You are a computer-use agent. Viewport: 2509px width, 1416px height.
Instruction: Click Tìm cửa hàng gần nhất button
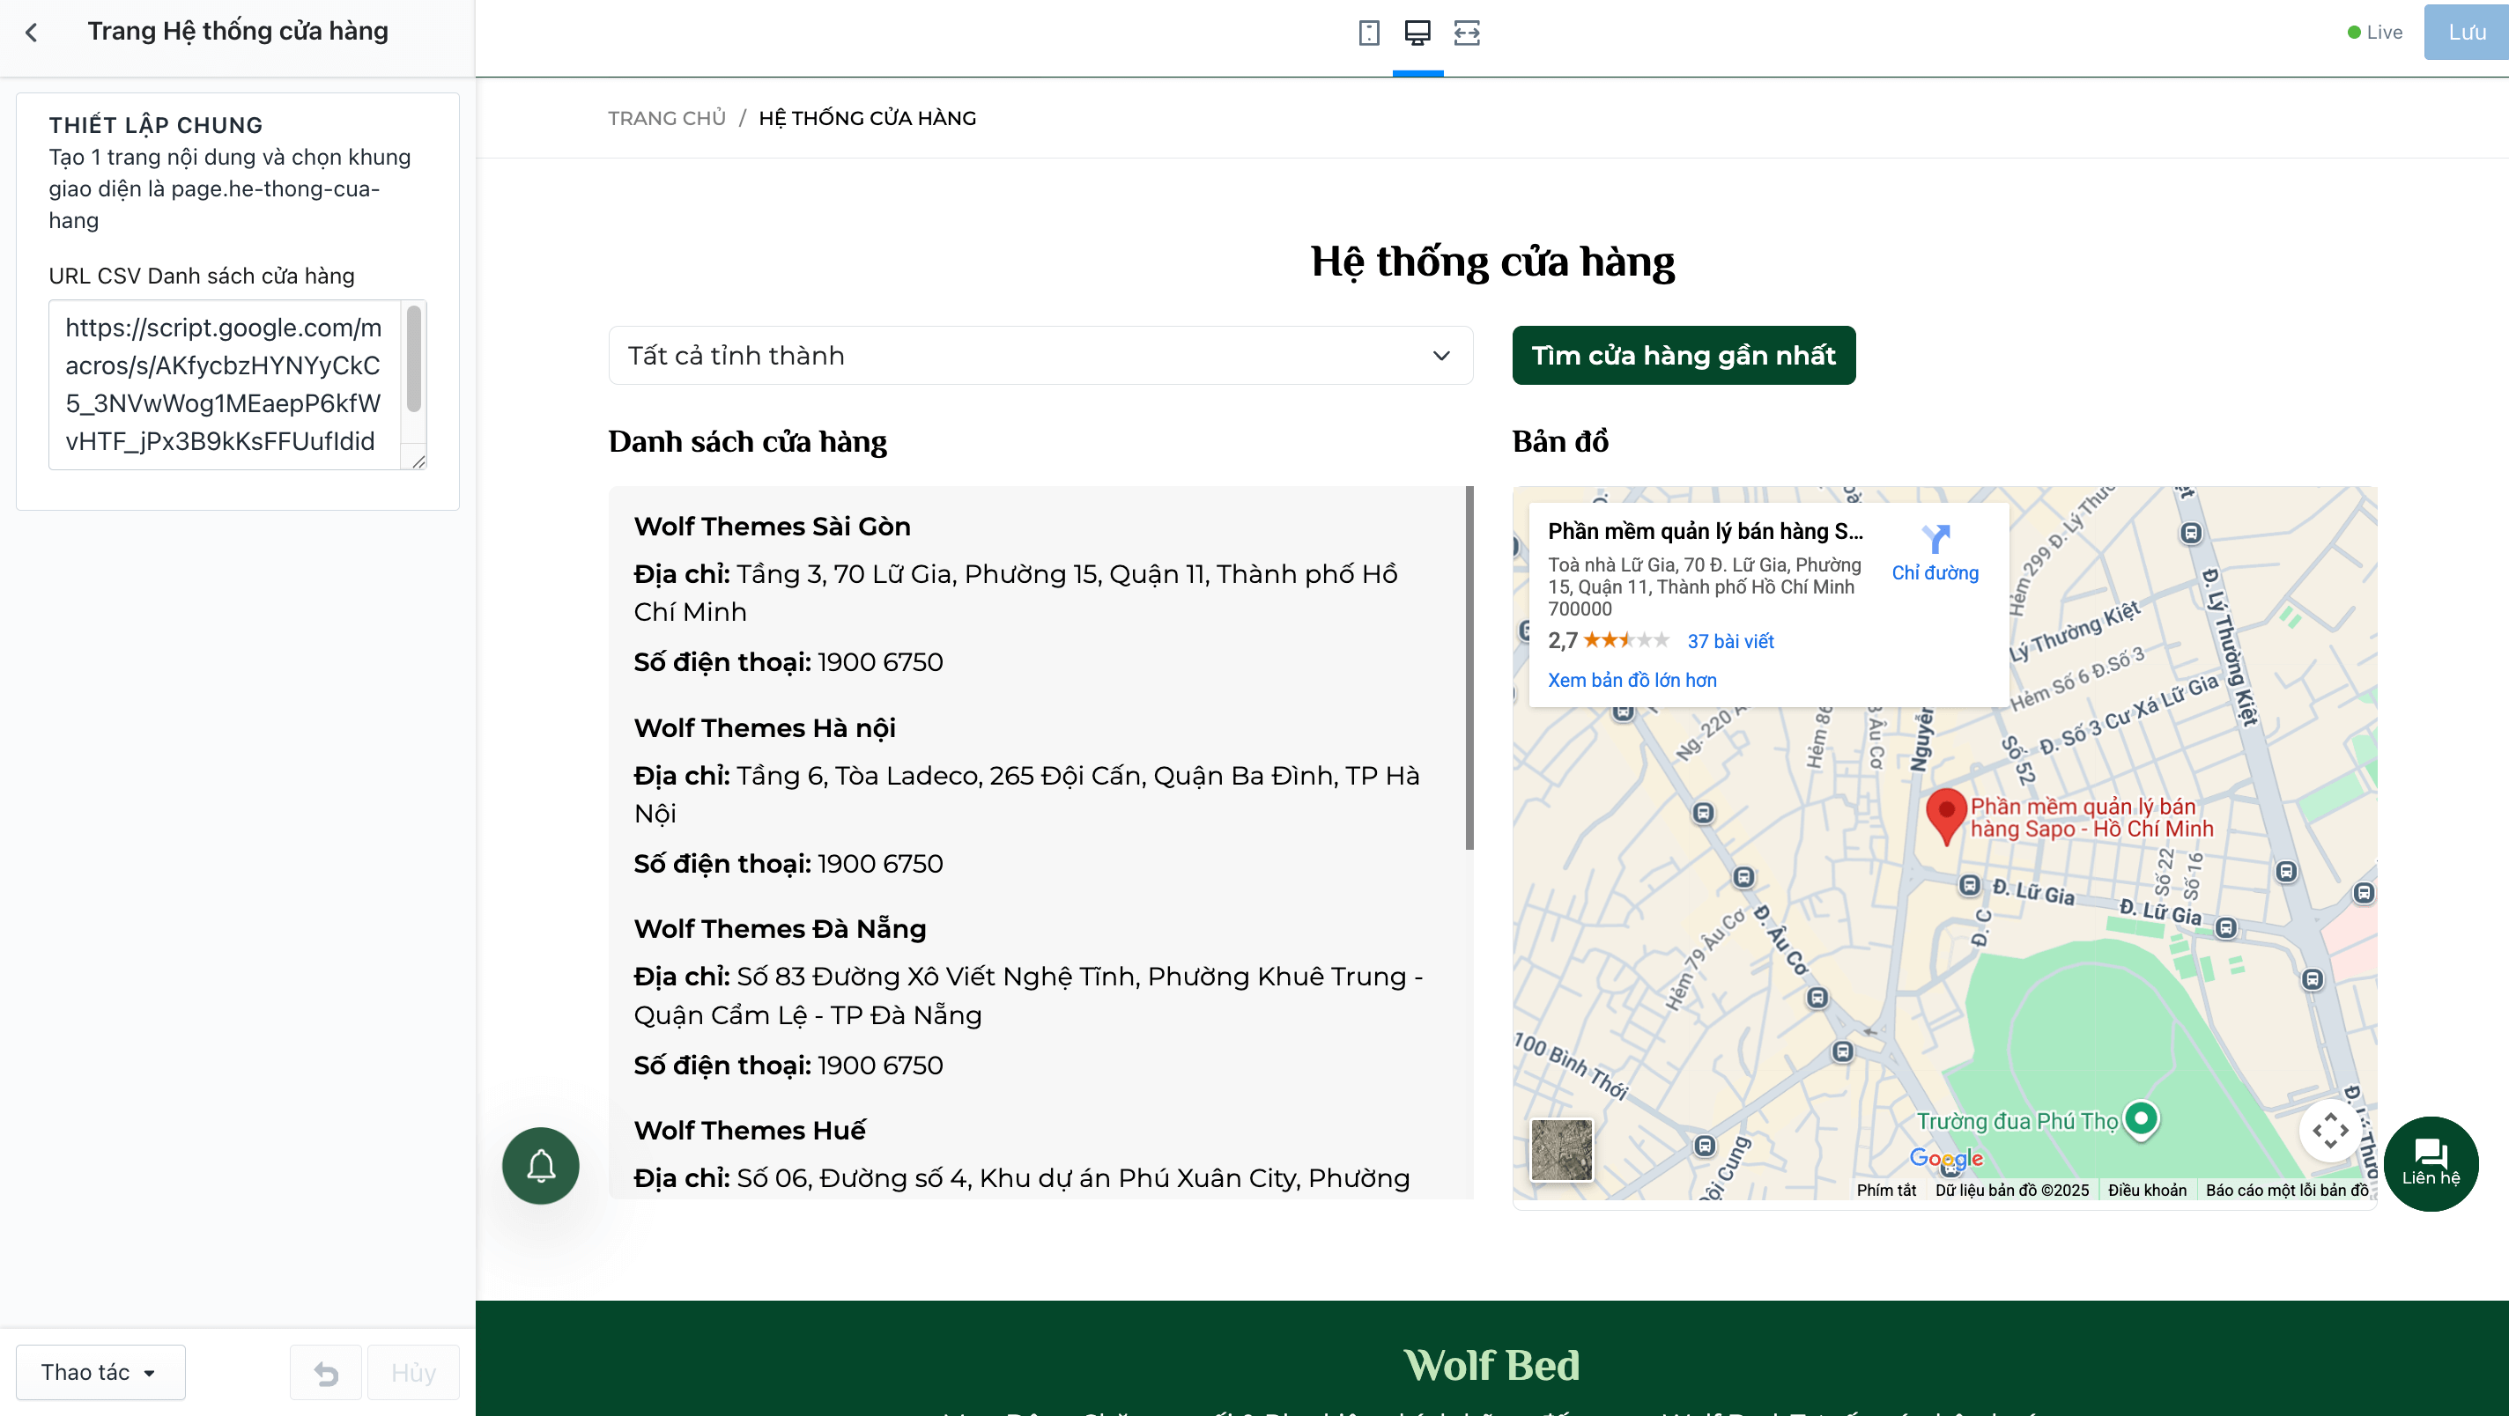pyautogui.click(x=1683, y=356)
